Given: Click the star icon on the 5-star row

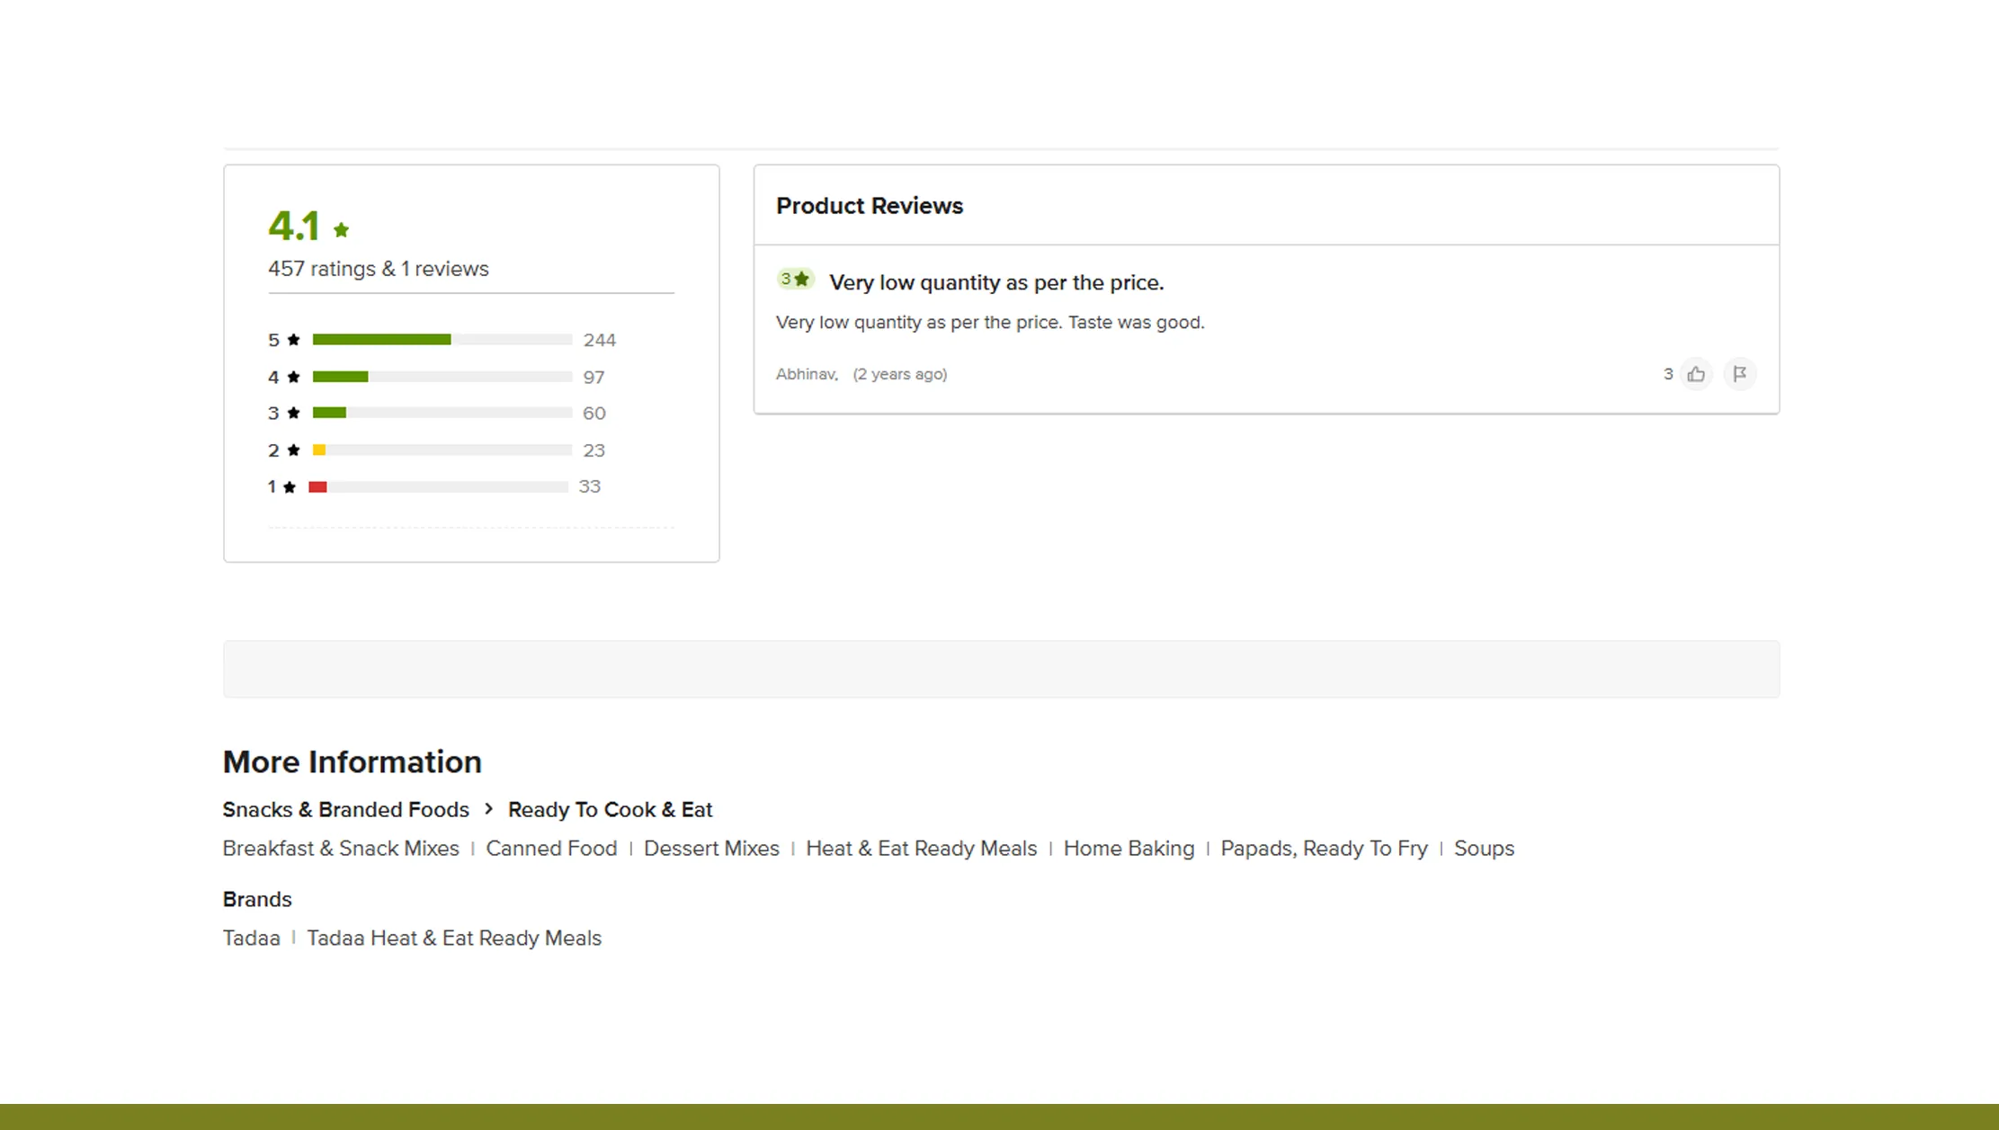Looking at the screenshot, I should point(291,339).
